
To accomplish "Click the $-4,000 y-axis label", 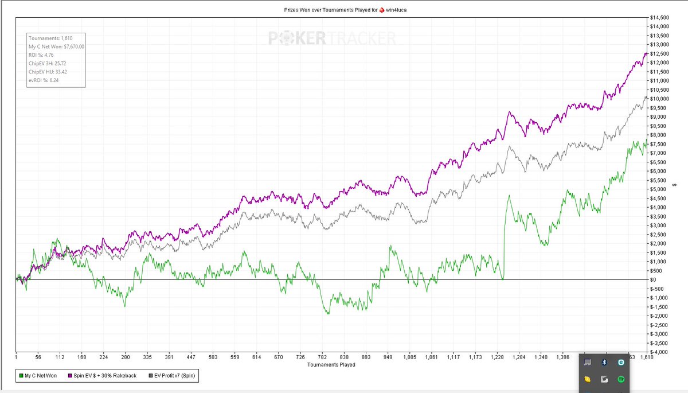I will coord(659,352).
